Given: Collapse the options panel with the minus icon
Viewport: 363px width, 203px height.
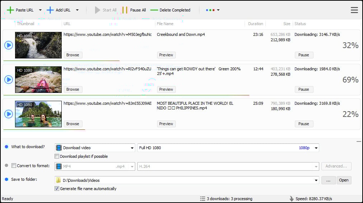Looking at the screenshot, I should [x=359, y=142].
